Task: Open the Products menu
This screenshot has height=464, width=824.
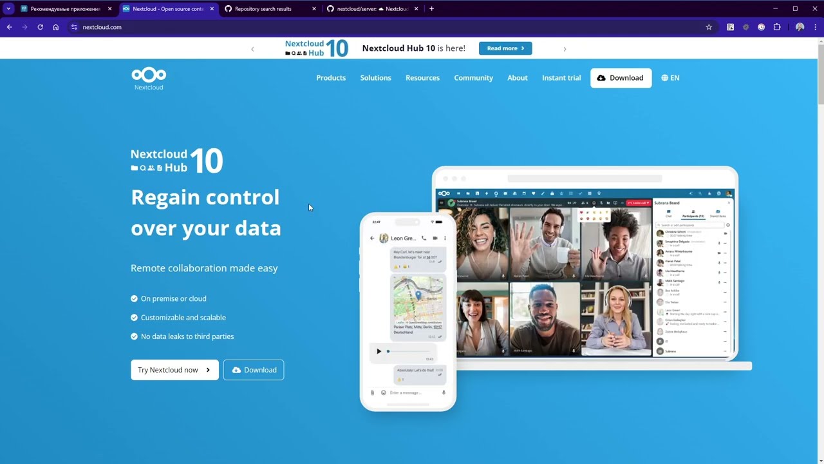Action: [331, 78]
